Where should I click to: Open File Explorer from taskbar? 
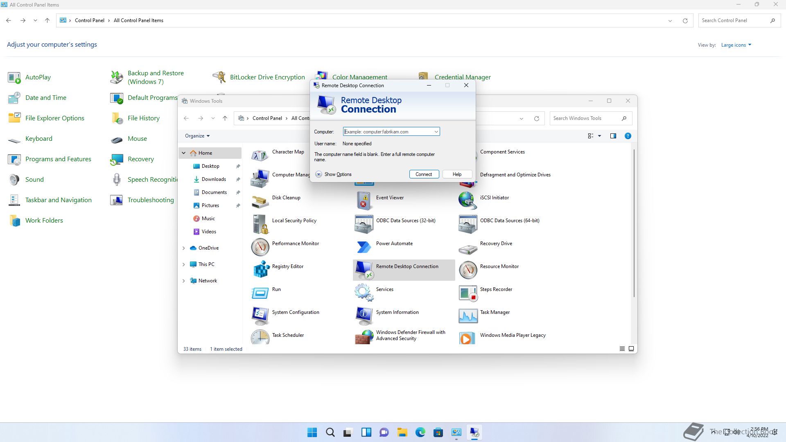pos(402,432)
